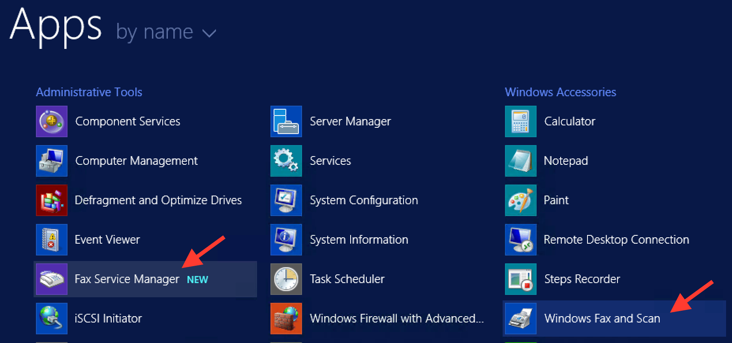Screen dimensions: 732x343
Task: Click 'Defragment and Optimize Drives' text
Action: 158,200
